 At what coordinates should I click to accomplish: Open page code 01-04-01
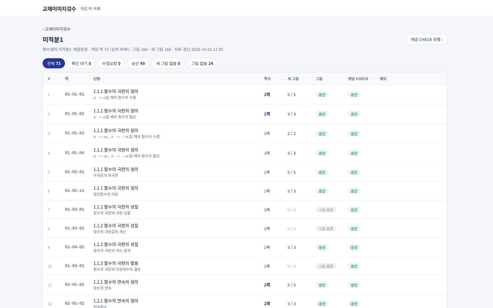coord(75,266)
